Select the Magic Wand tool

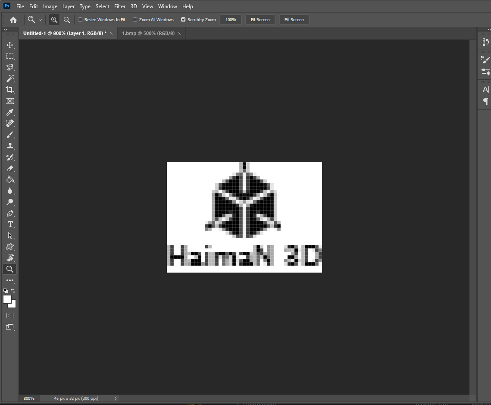coord(10,78)
